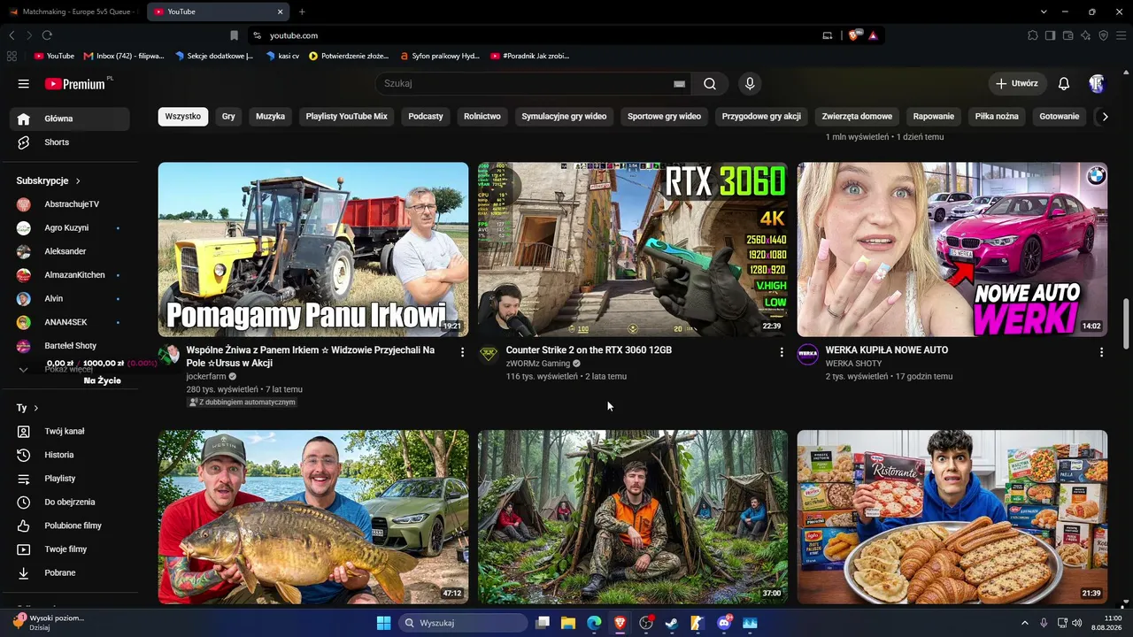Open Ristorante frozen food video thumbnail

click(x=952, y=517)
